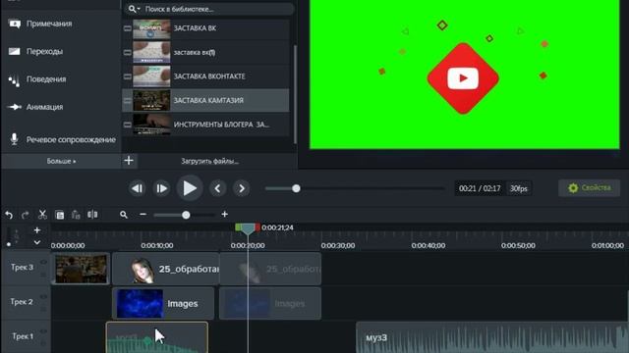629x353 pixels.
Task: Play the video preview
Action: [x=190, y=188]
